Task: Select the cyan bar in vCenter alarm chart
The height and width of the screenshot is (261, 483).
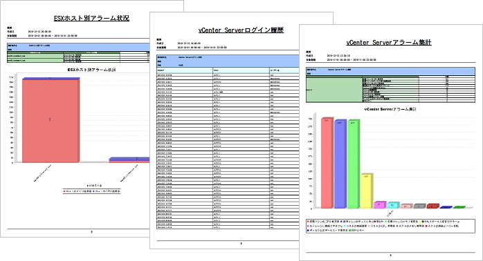Action: coord(393,205)
